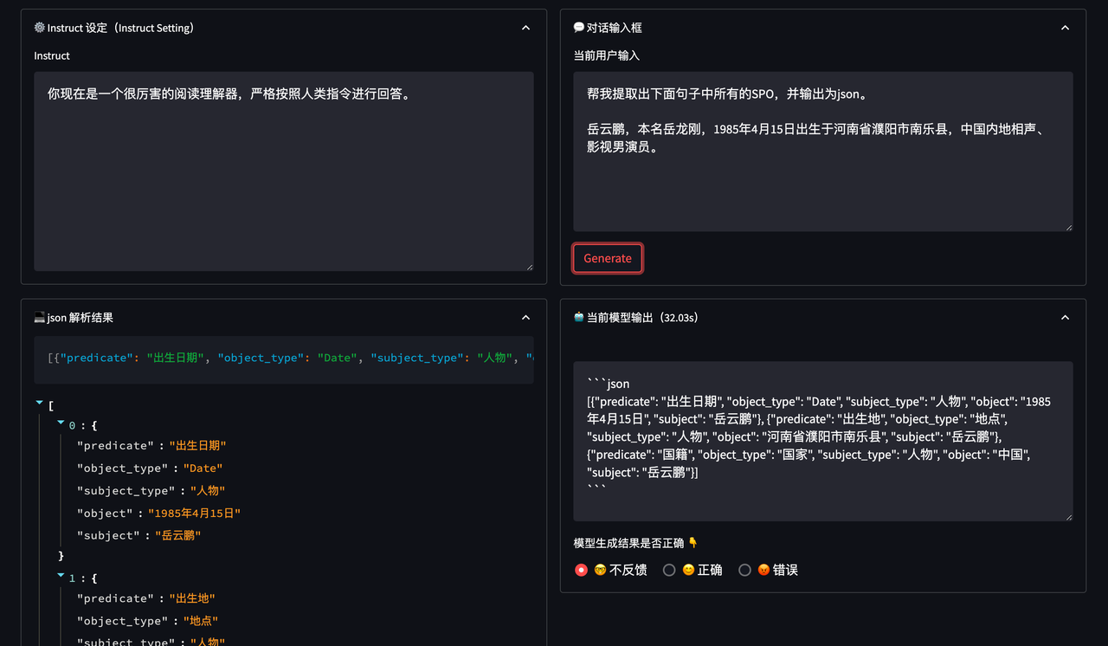The height and width of the screenshot is (646, 1108).
Task: Click the "地点" object_type value
Action: click(x=201, y=621)
